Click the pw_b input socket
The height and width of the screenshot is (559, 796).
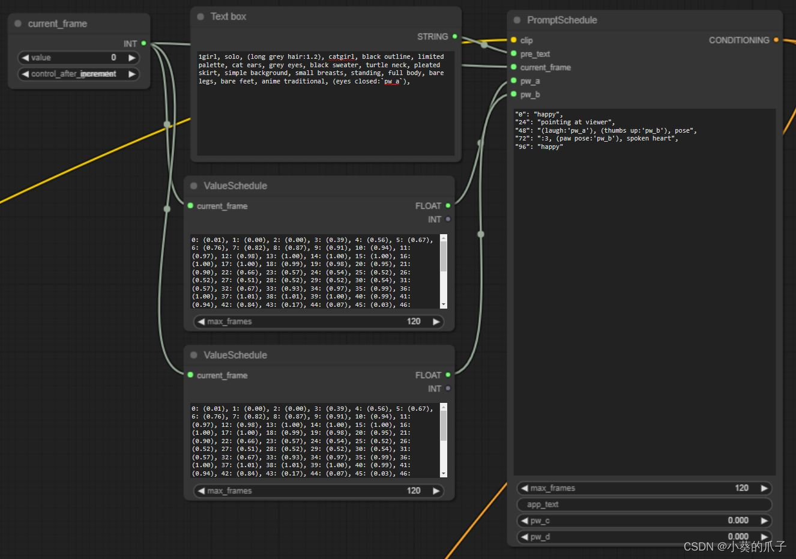pos(514,94)
